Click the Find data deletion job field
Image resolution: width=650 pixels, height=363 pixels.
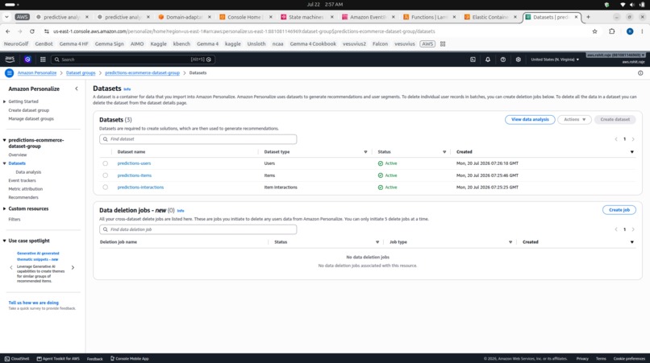coord(198,229)
